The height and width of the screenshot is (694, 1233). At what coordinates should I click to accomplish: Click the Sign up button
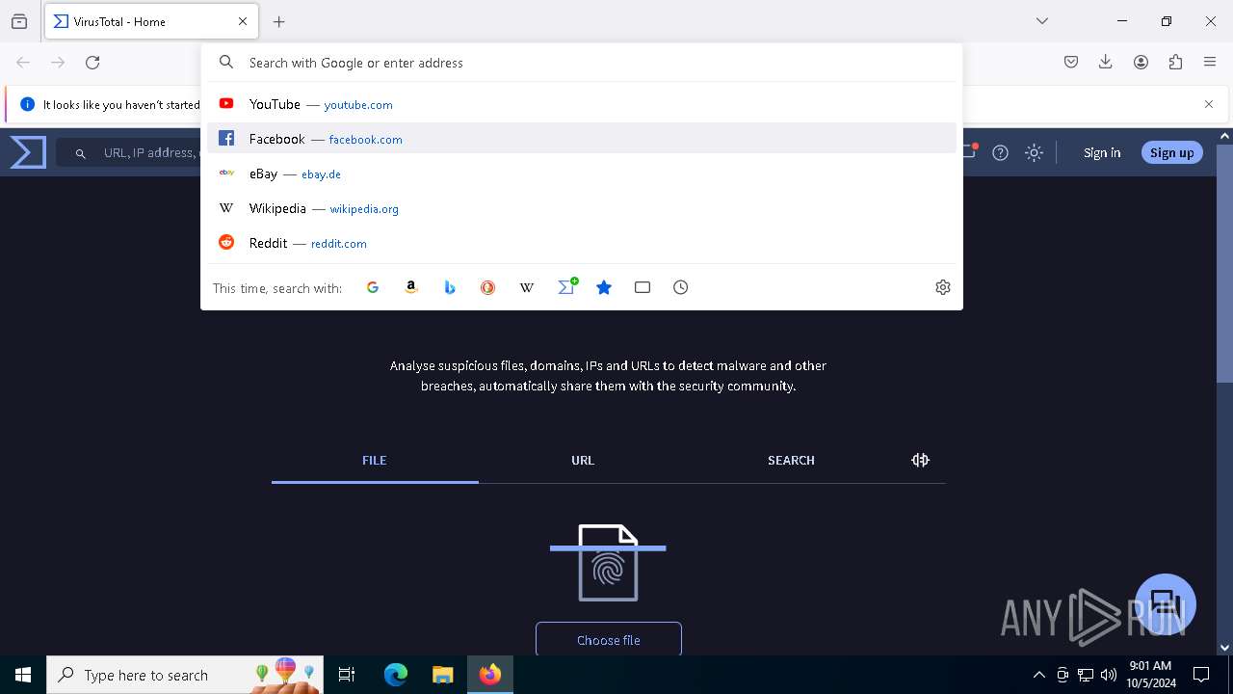click(x=1171, y=152)
